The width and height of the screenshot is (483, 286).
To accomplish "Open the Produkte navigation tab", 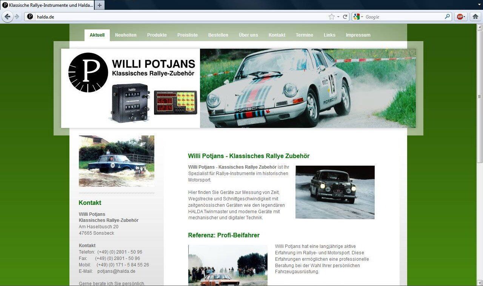I will point(157,35).
